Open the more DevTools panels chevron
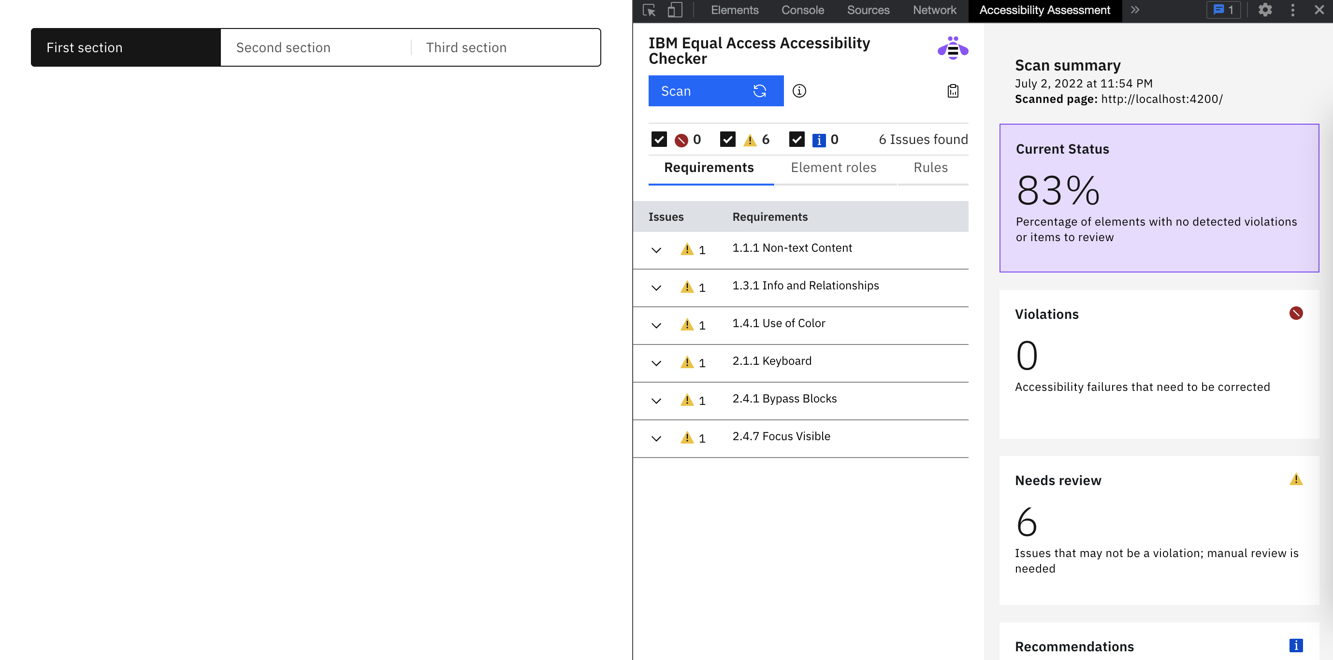 [1134, 10]
